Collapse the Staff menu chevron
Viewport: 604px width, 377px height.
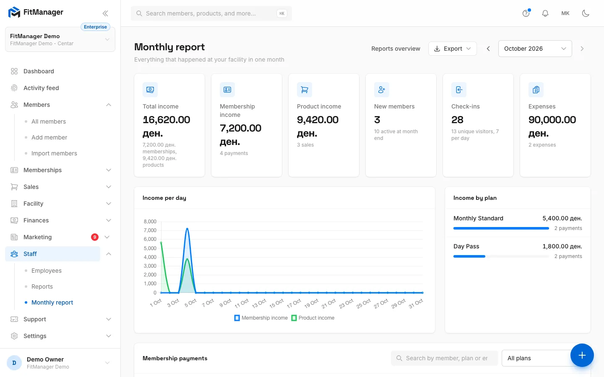[109, 254]
